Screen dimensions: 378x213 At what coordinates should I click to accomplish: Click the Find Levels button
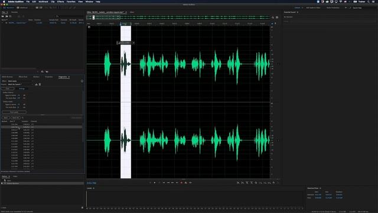(x=14, y=112)
